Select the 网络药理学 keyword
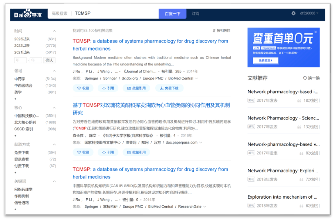This screenshot has width=335, height=220. [24, 189]
